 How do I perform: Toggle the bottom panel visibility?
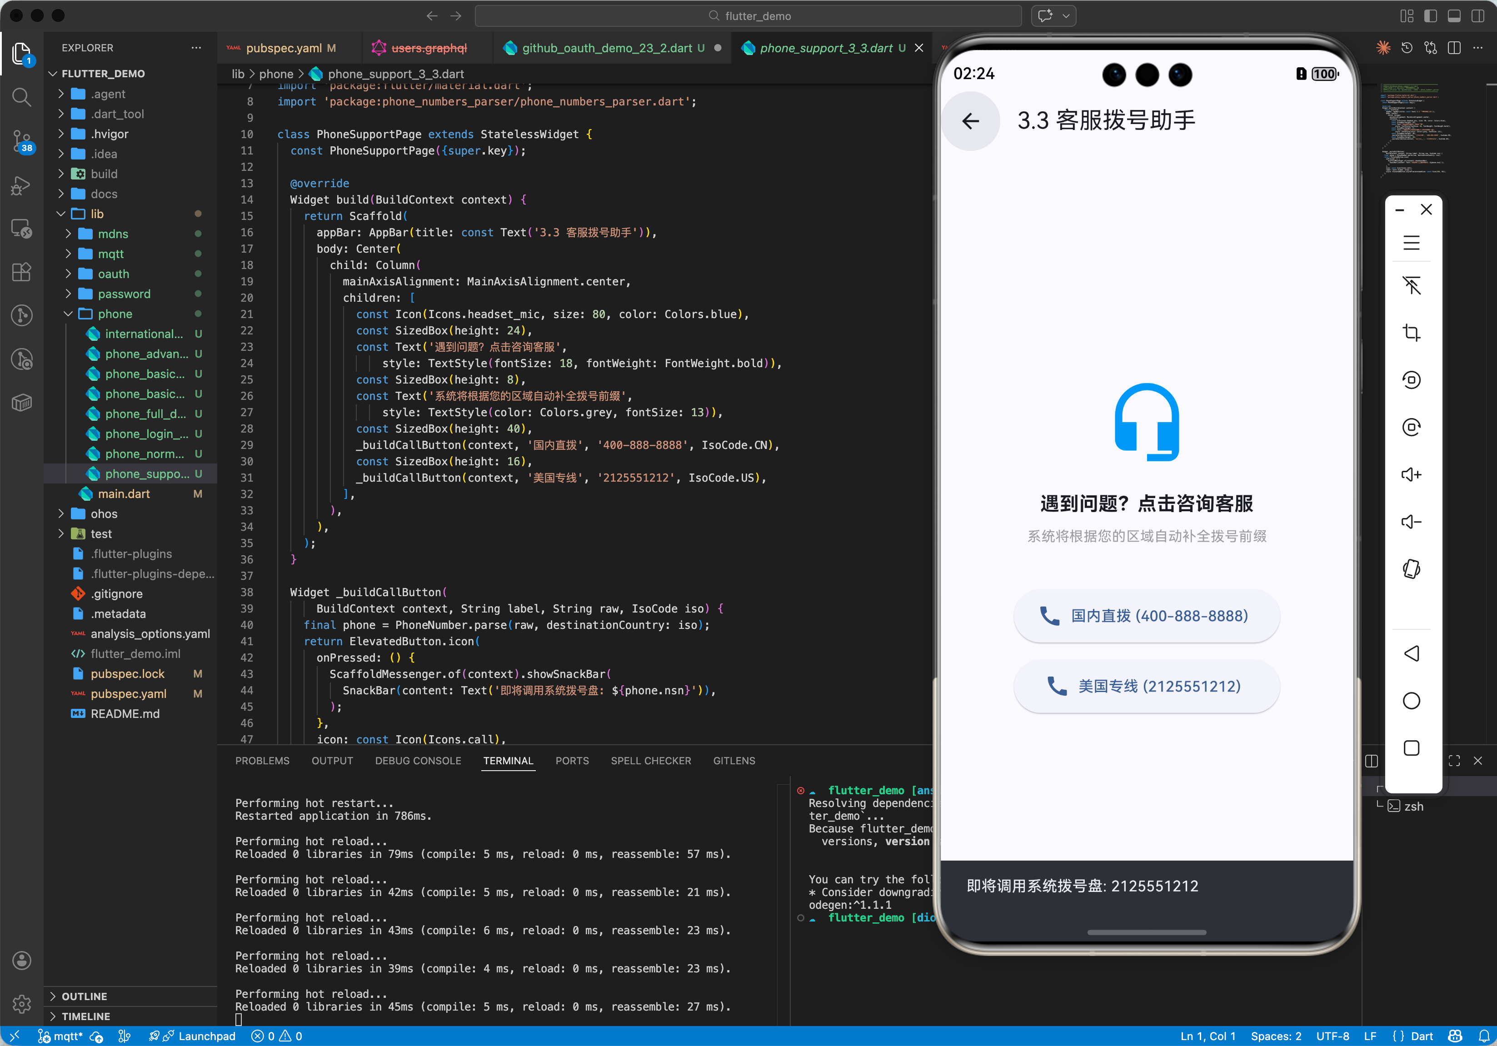(1454, 15)
